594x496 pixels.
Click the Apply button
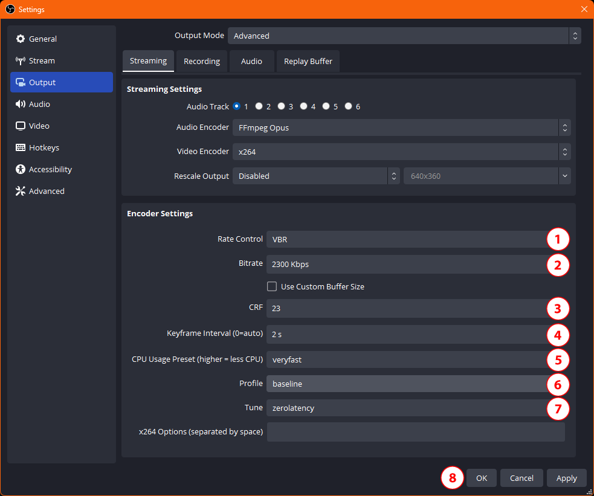click(566, 478)
